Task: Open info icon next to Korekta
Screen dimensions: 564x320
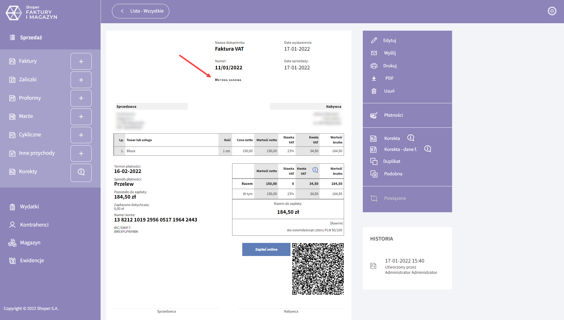Action: (x=410, y=138)
